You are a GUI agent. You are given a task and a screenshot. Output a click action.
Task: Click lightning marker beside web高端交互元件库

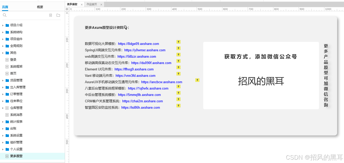(179, 55)
